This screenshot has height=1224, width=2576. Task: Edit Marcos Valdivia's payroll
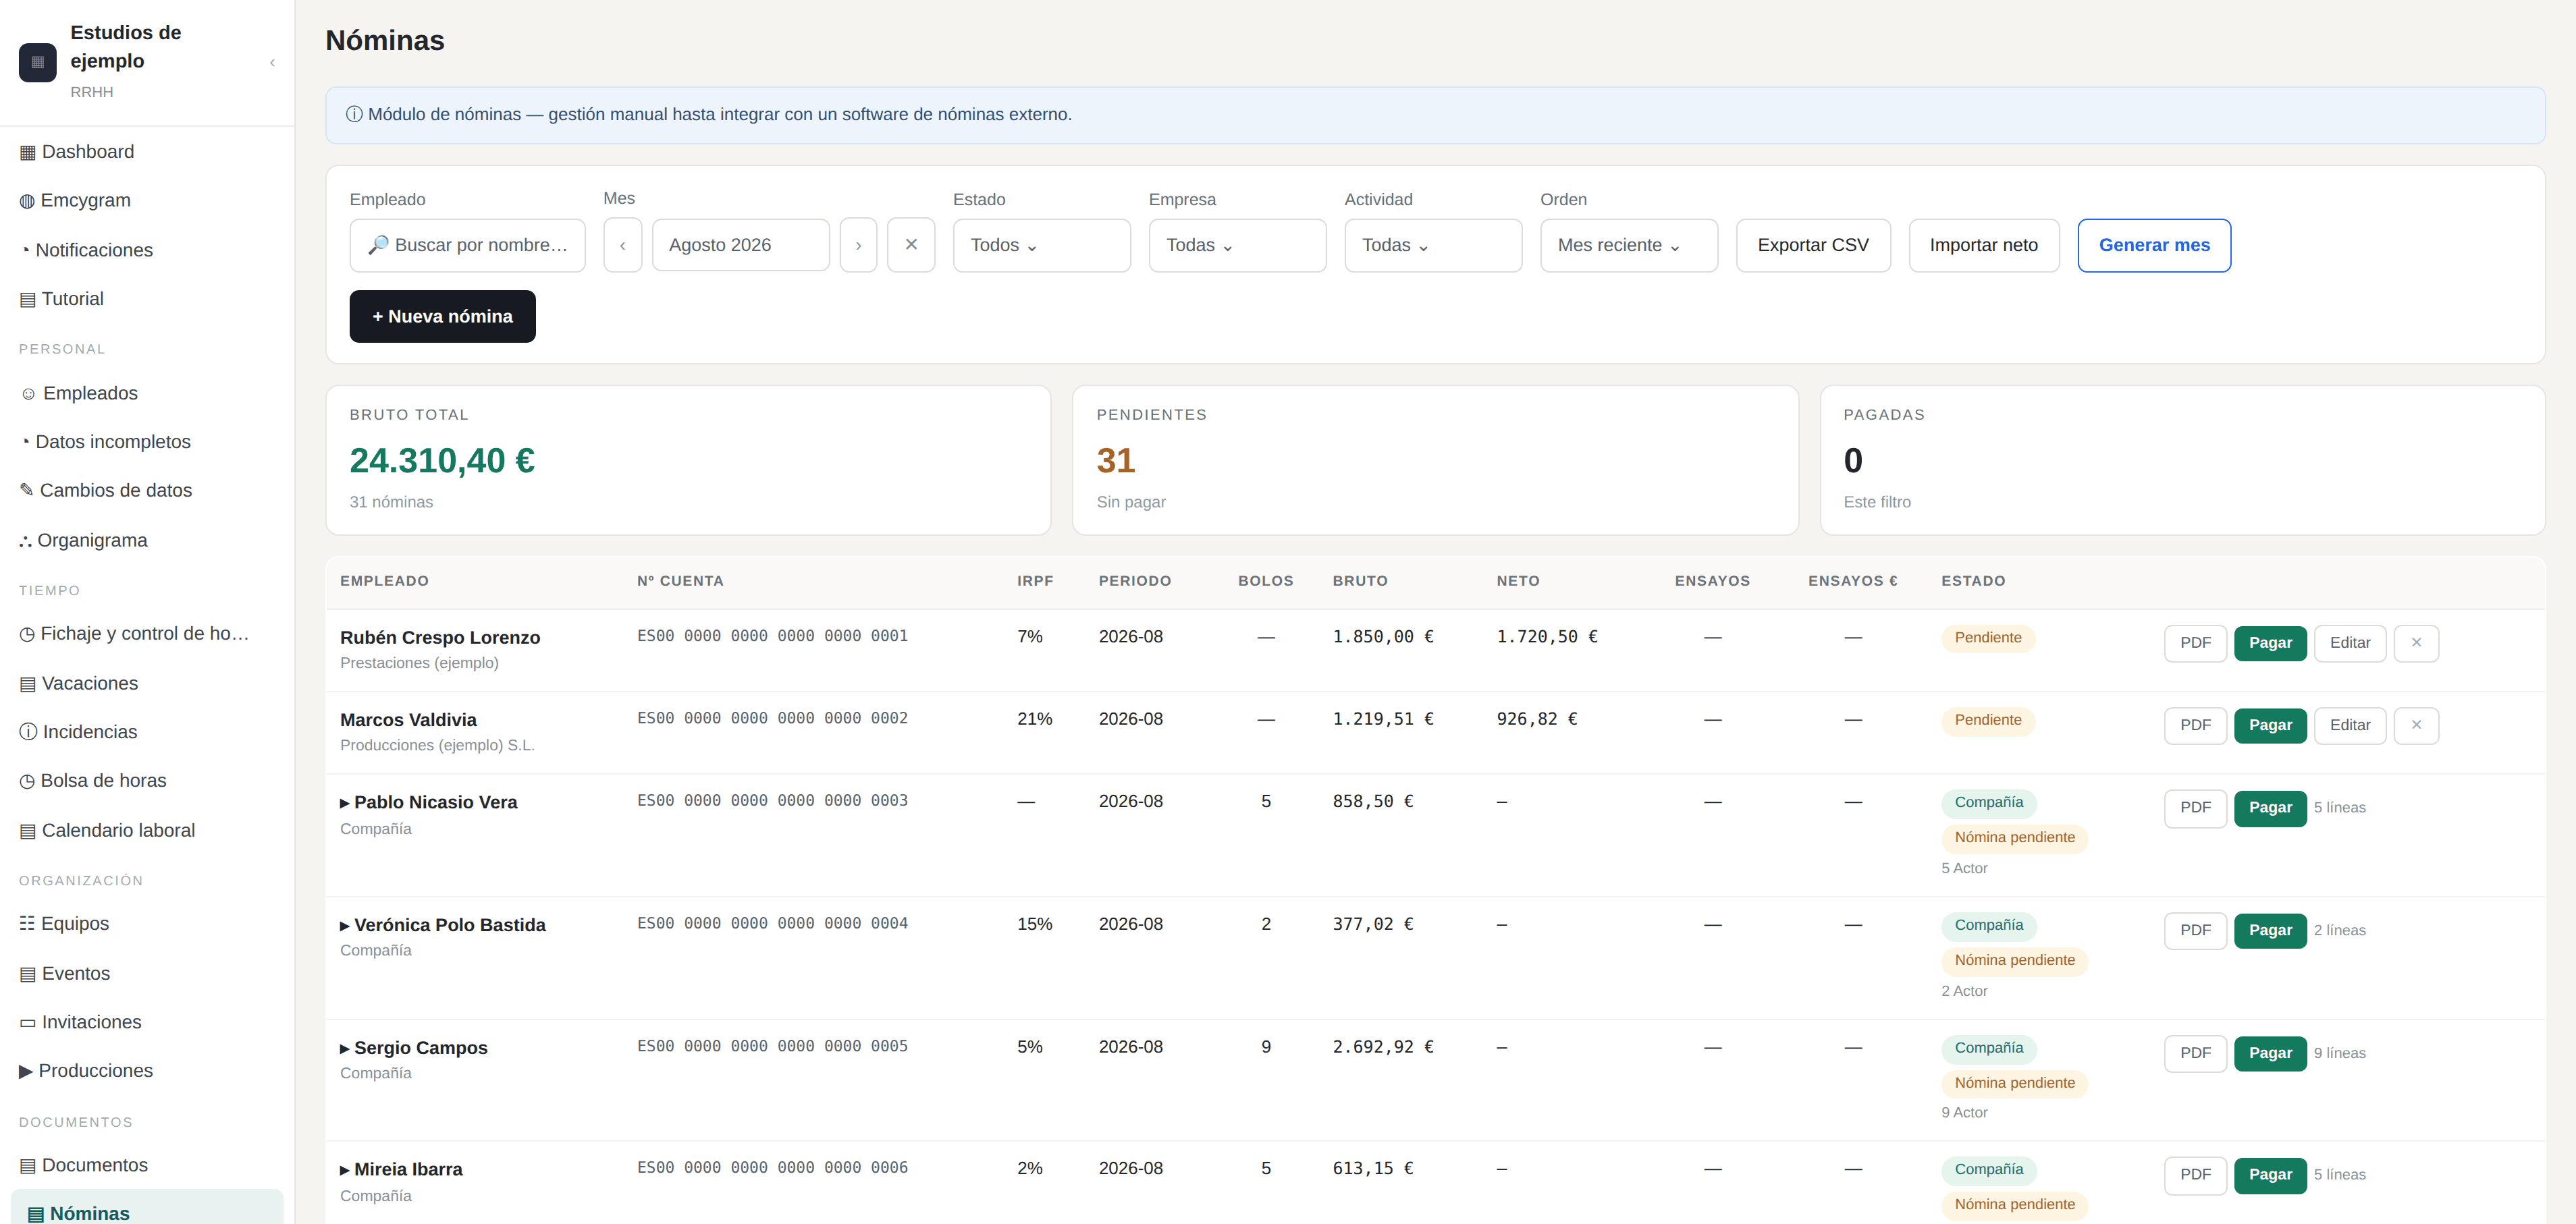click(x=2350, y=725)
